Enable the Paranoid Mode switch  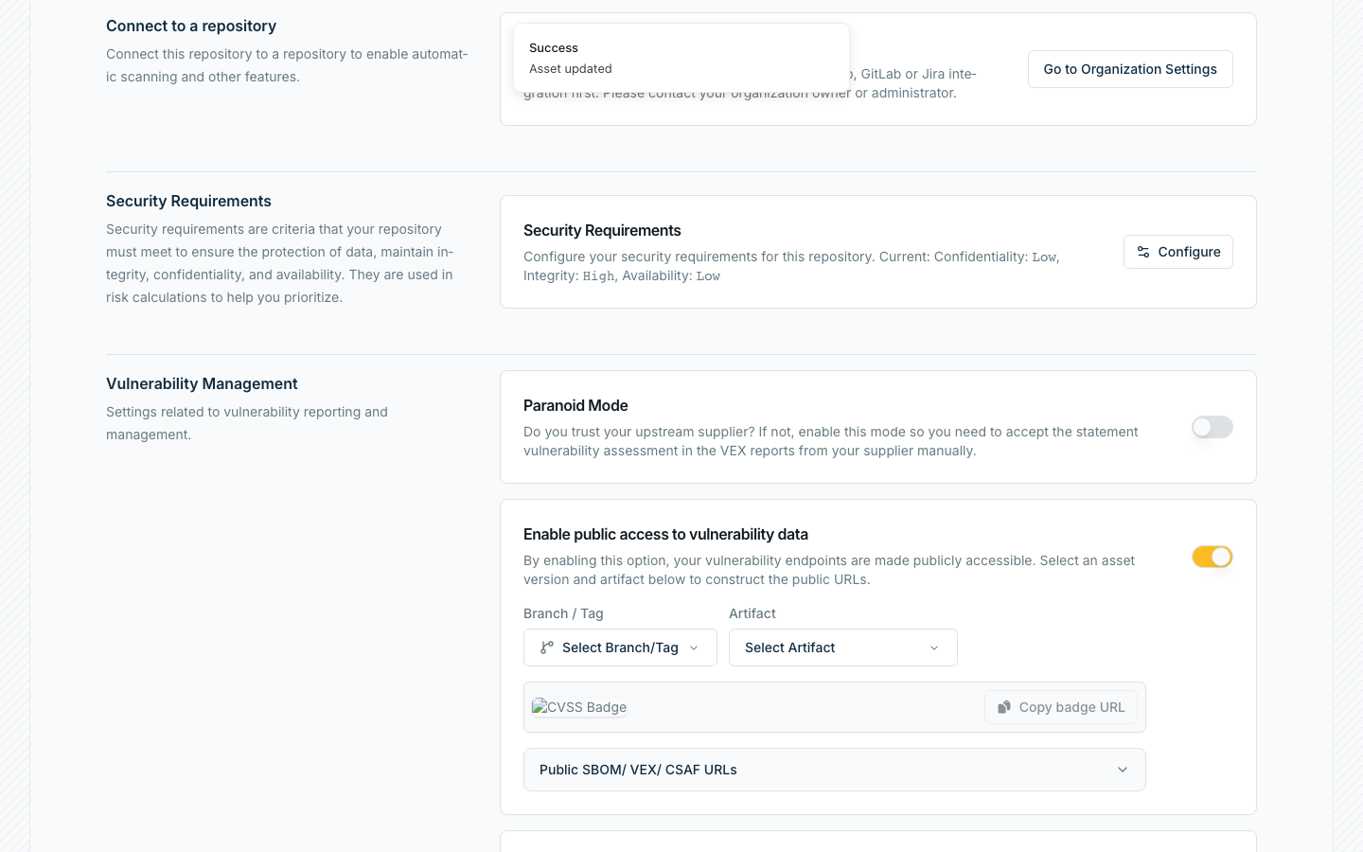[x=1212, y=427]
